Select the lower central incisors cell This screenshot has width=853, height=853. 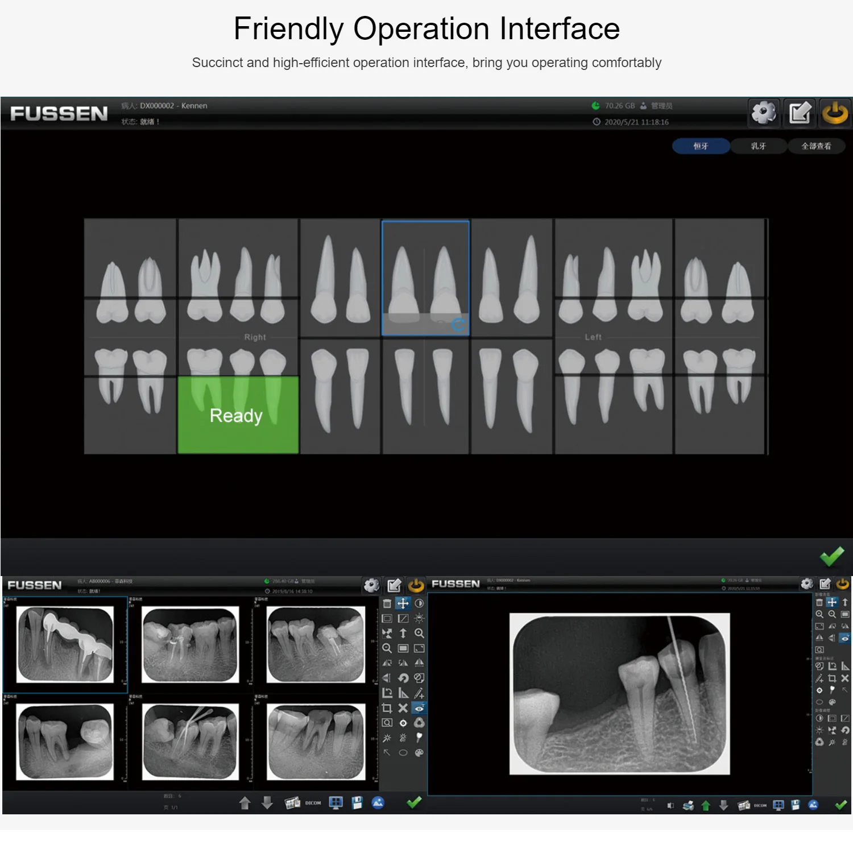[x=425, y=396]
